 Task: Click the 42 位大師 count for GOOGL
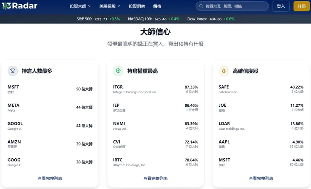pyautogui.click(x=84, y=126)
